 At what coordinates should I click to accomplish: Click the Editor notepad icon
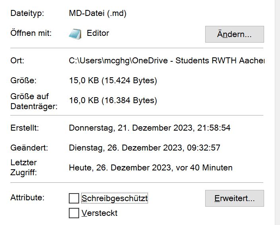coord(75,33)
